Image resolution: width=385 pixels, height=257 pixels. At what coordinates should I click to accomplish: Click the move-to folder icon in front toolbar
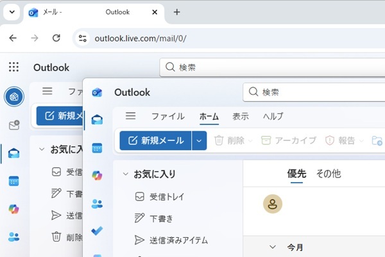(x=377, y=141)
